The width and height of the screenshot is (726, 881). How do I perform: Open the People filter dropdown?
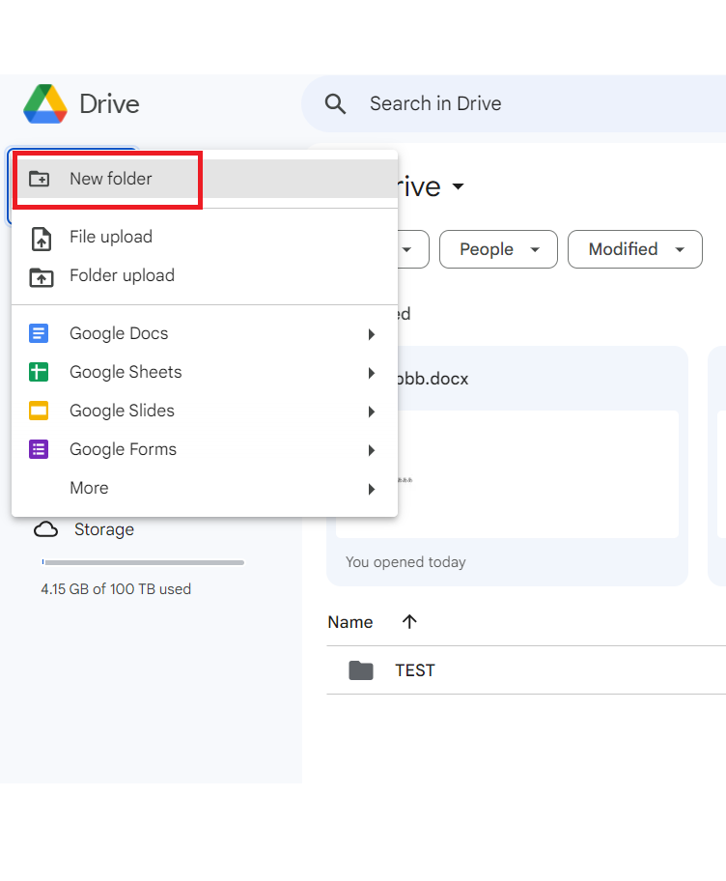(498, 249)
